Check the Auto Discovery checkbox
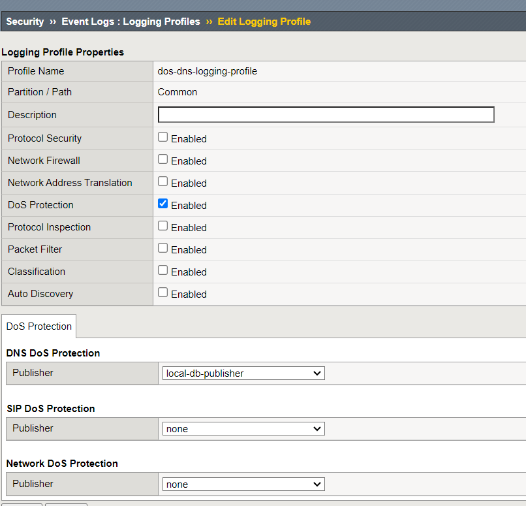The width and height of the screenshot is (526, 506). [x=163, y=293]
